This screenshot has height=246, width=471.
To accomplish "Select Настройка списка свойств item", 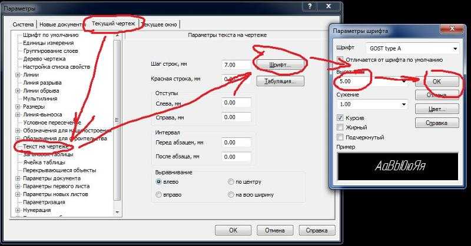I will point(57,67).
